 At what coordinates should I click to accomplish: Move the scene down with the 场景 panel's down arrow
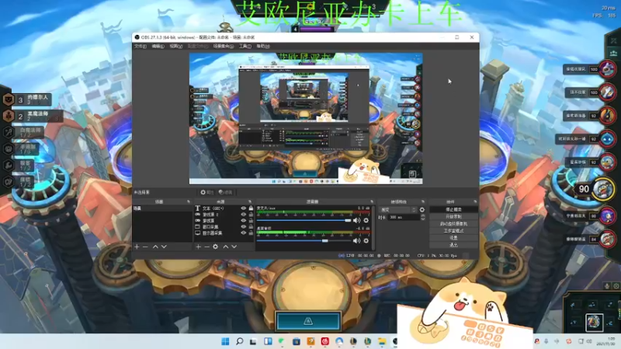pos(164,247)
